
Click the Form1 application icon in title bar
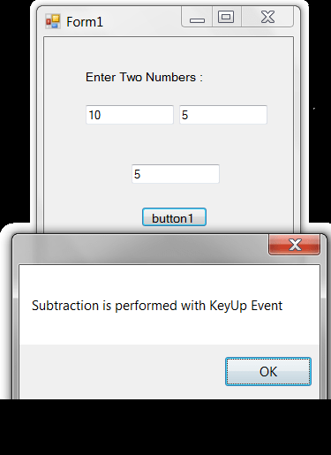53,21
